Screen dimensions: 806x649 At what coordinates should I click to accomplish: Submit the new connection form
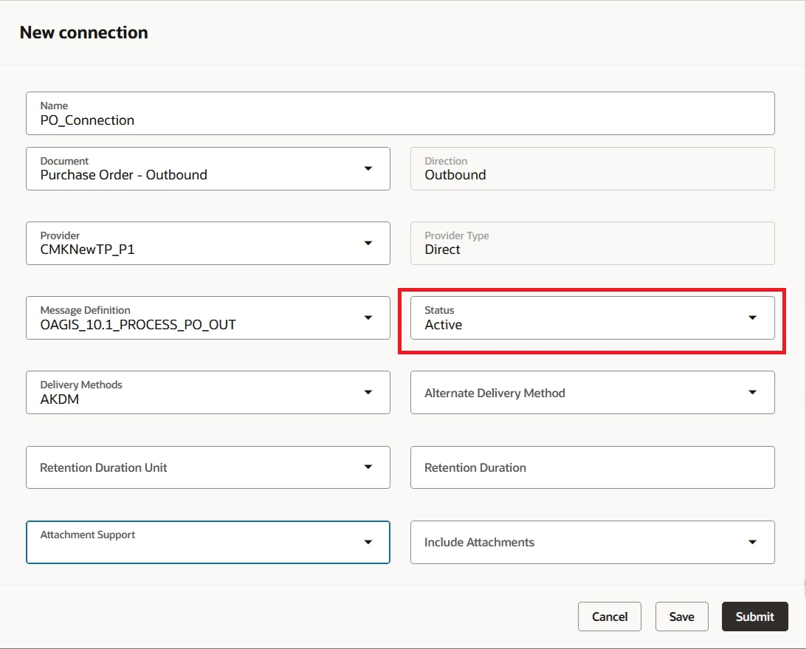pyautogui.click(x=754, y=617)
